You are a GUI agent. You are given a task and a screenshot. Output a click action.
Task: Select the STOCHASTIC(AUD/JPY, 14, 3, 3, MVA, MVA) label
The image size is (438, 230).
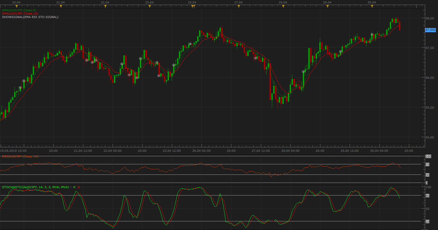[x=35, y=187]
